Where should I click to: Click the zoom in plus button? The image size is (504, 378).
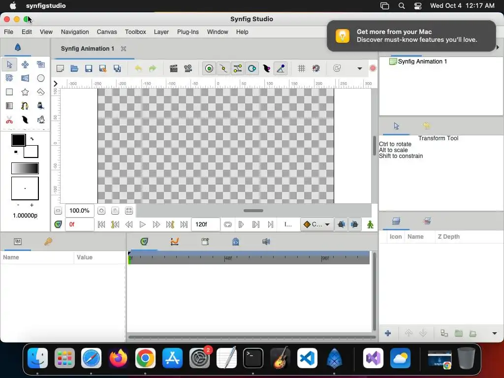(x=101, y=211)
